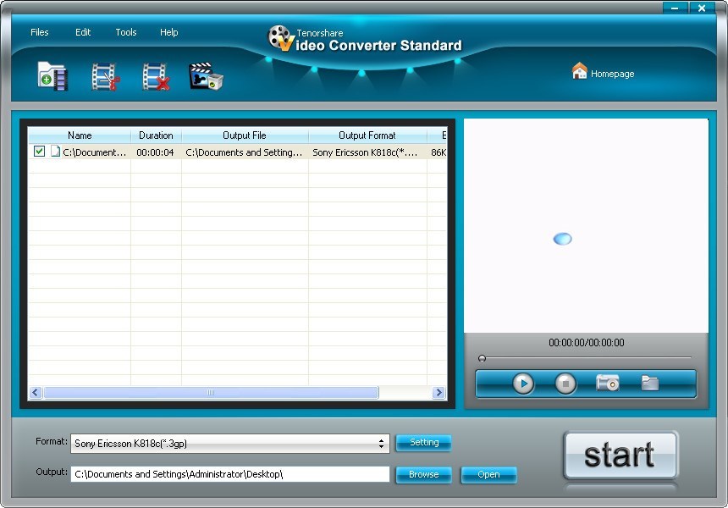728x508 pixels.
Task: Play the loaded video in preview
Action: (x=521, y=384)
